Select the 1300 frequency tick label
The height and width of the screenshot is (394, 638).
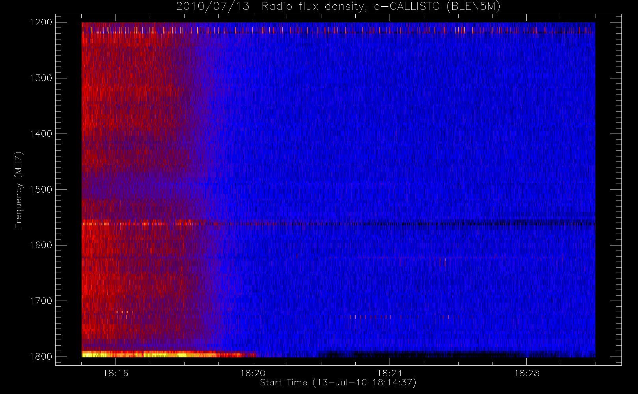(41, 78)
